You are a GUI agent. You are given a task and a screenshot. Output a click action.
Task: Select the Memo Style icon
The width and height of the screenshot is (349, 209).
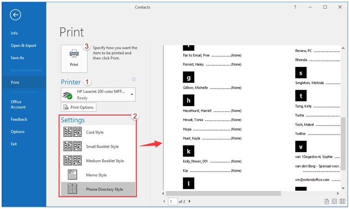pyautogui.click(x=70, y=175)
